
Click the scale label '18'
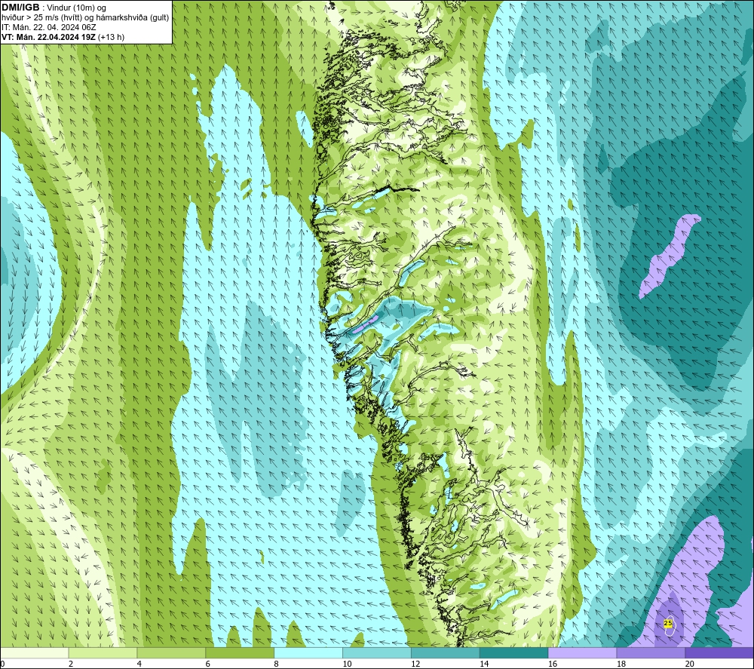pyautogui.click(x=621, y=664)
